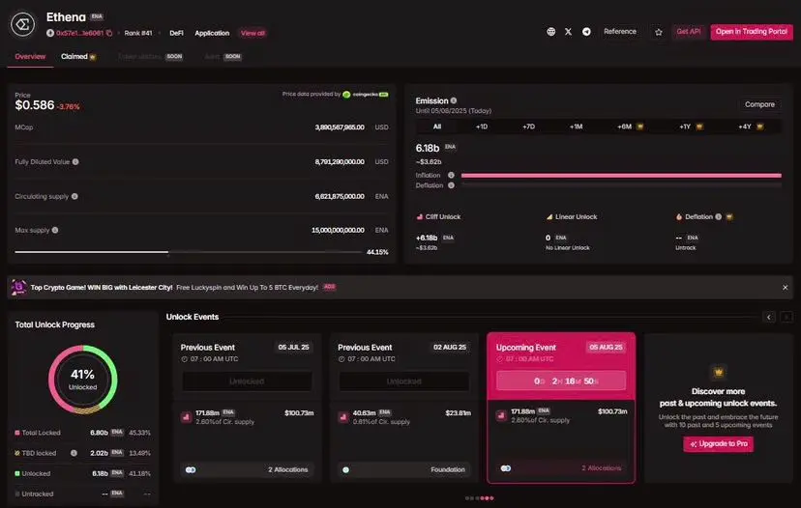Close the Top Crypto Game banner
Screen dimensions: 801x508
pyautogui.click(x=786, y=288)
